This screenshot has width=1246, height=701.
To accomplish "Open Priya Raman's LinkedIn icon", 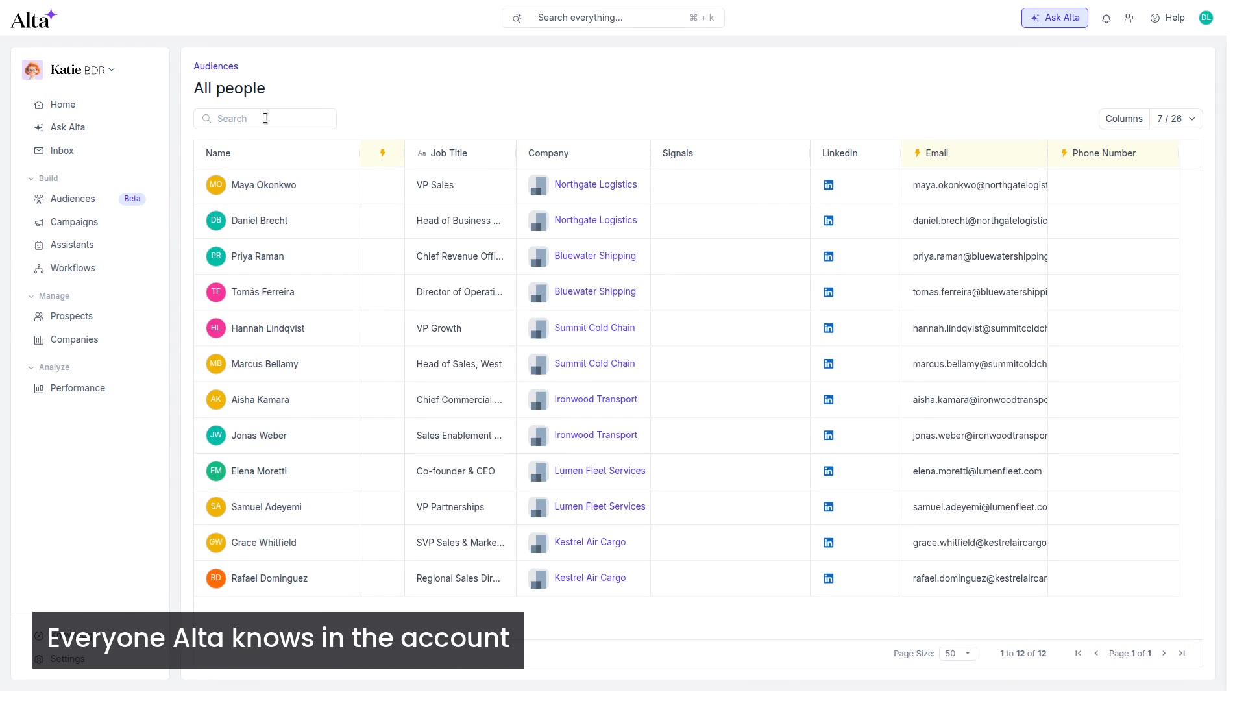I will tap(828, 256).
